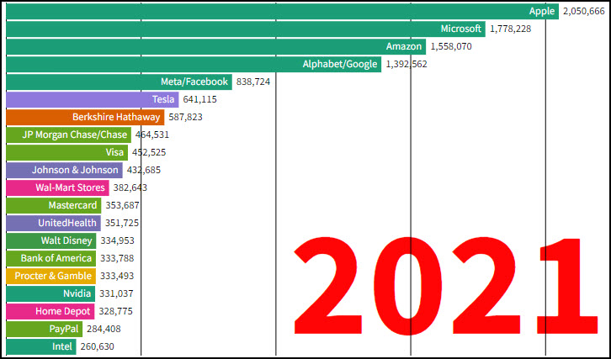This screenshot has height=359, width=611.
Task: Click the Amazon bar label
Action: click(404, 46)
